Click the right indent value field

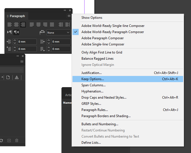(61, 42)
